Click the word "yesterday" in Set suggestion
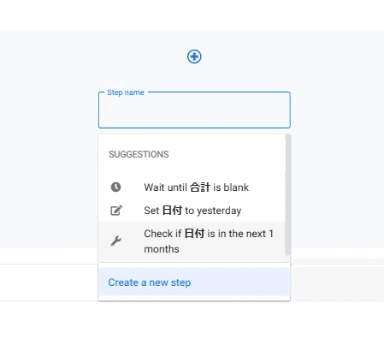 pos(219,211)
